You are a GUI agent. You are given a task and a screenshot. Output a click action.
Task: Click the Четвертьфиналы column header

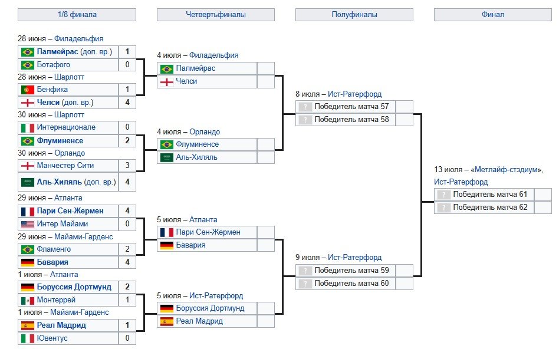pyautogui.click(x=216, y=15)
